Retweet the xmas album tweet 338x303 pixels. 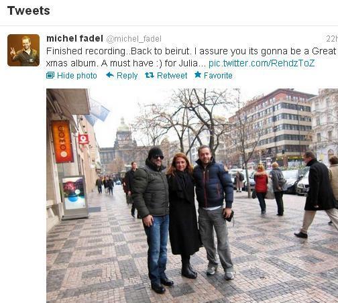tap(166, 75)
